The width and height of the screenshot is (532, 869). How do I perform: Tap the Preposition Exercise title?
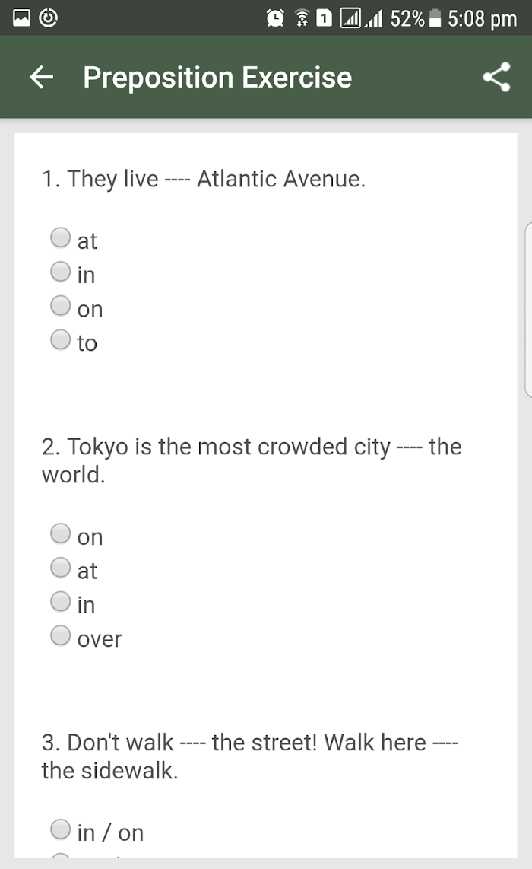(217, 78)
